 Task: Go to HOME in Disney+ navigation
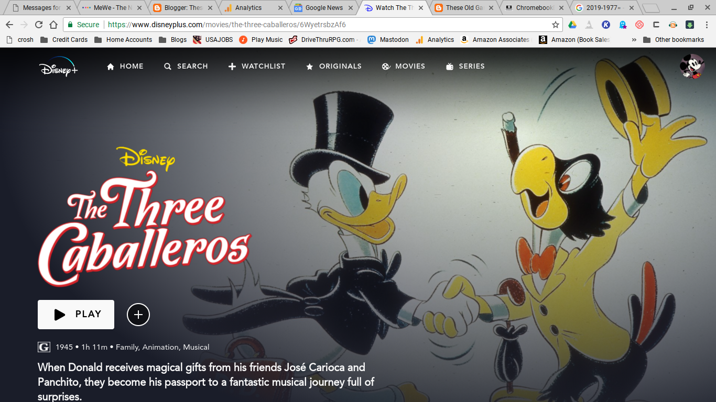[125, 66]
